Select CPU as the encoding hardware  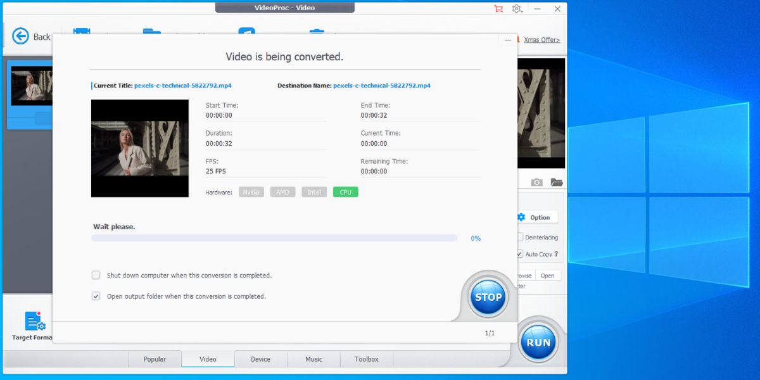[345, 191]
